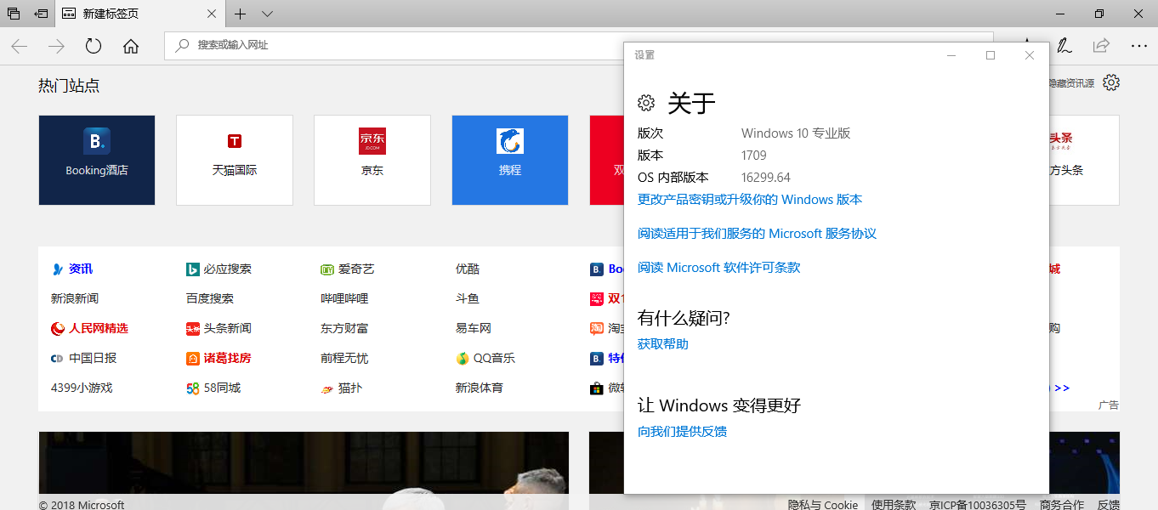Screen dimensions: 1158x510
Task: Open the Share panel icon
Action: click(1100, 46)
